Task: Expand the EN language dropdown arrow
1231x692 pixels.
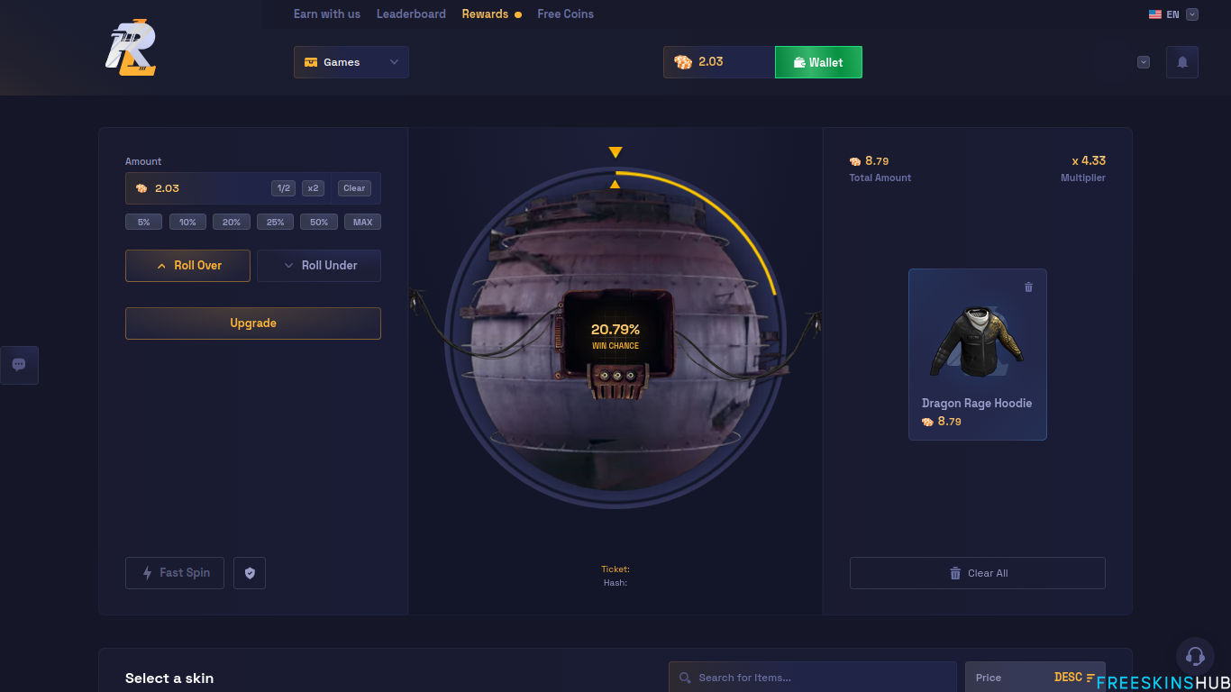Action: [x=1192, y=14]
